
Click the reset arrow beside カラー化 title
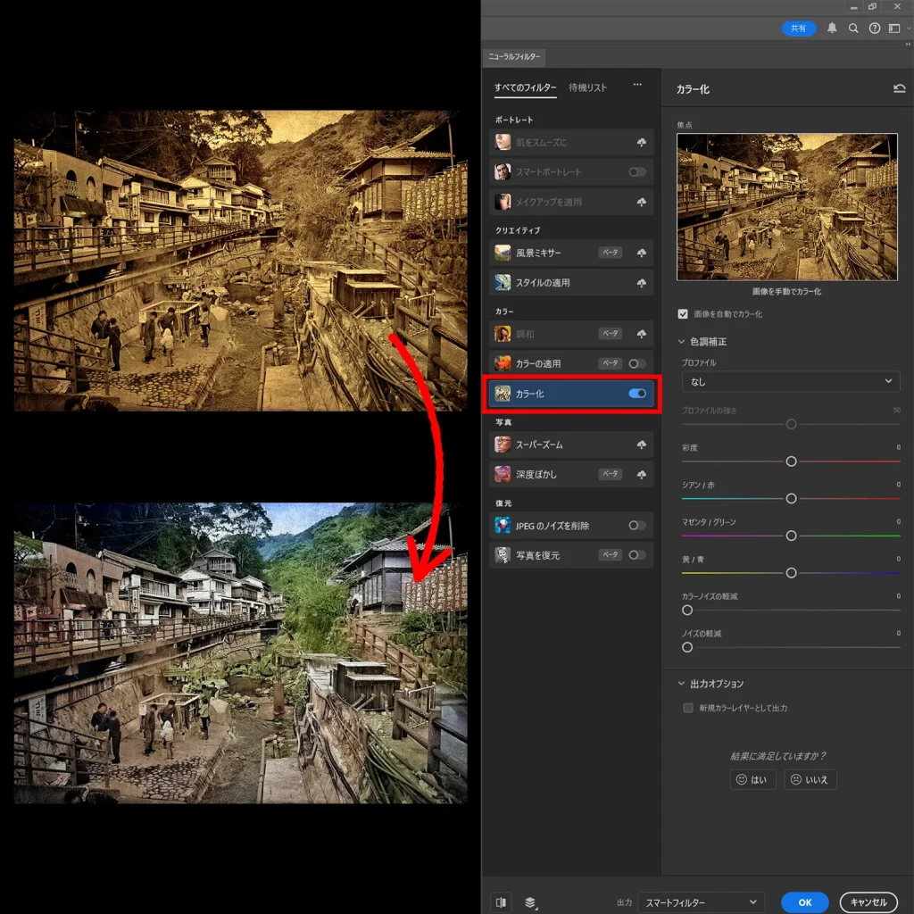899,89
